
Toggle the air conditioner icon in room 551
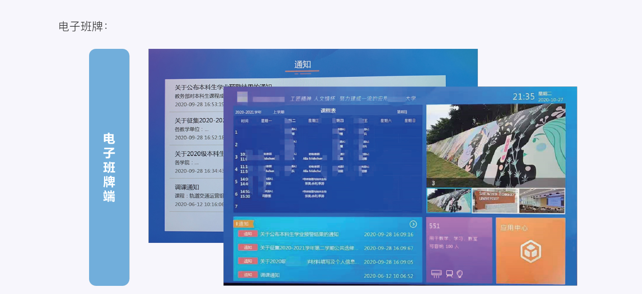tap(436, 273)
